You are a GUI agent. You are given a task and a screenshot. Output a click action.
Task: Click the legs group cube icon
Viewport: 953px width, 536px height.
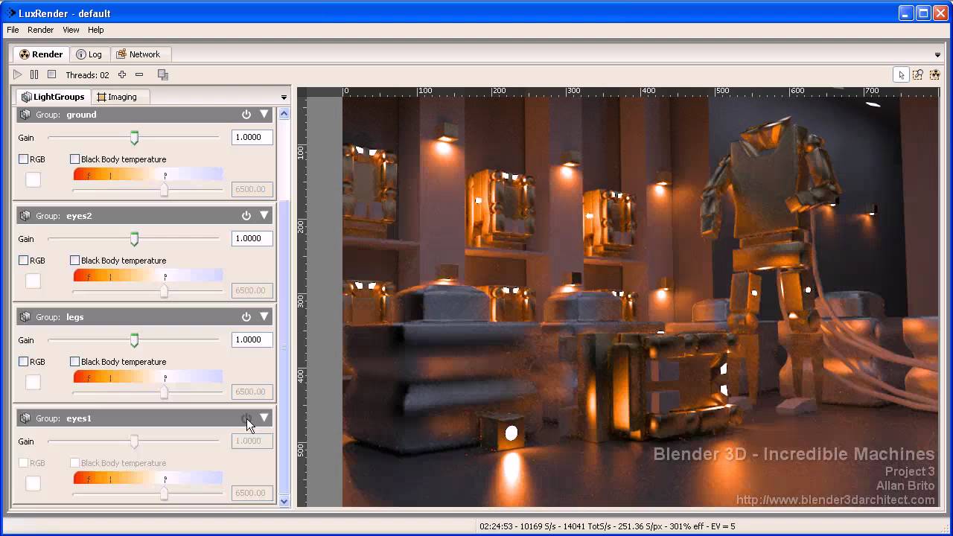(x=25, y=317)
